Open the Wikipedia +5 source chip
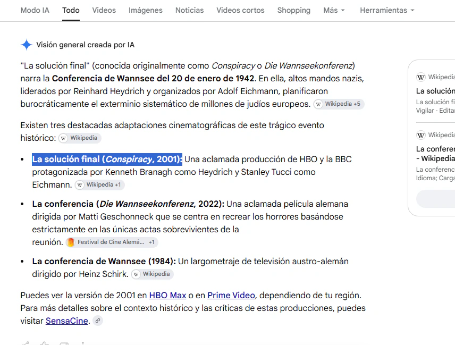Viewport: 455px width, 345px height. pyautogui.click(x=339, y=104)
